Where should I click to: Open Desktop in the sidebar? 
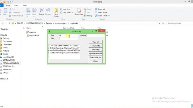(x=6, y=38)
